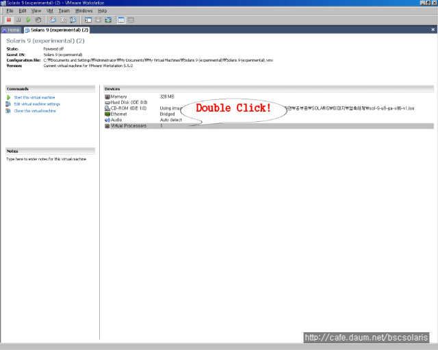Select the Solaris 9 (experimental) (2) tab
Screen dimensions: 438x350
click(57, 30)
